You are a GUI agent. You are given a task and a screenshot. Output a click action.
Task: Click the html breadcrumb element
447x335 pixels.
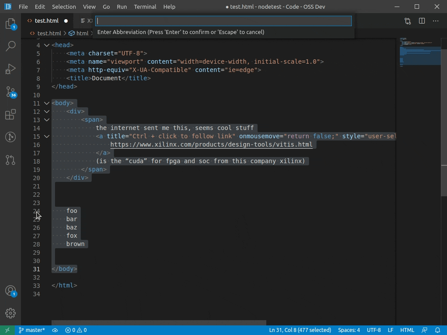click(79, 33)
